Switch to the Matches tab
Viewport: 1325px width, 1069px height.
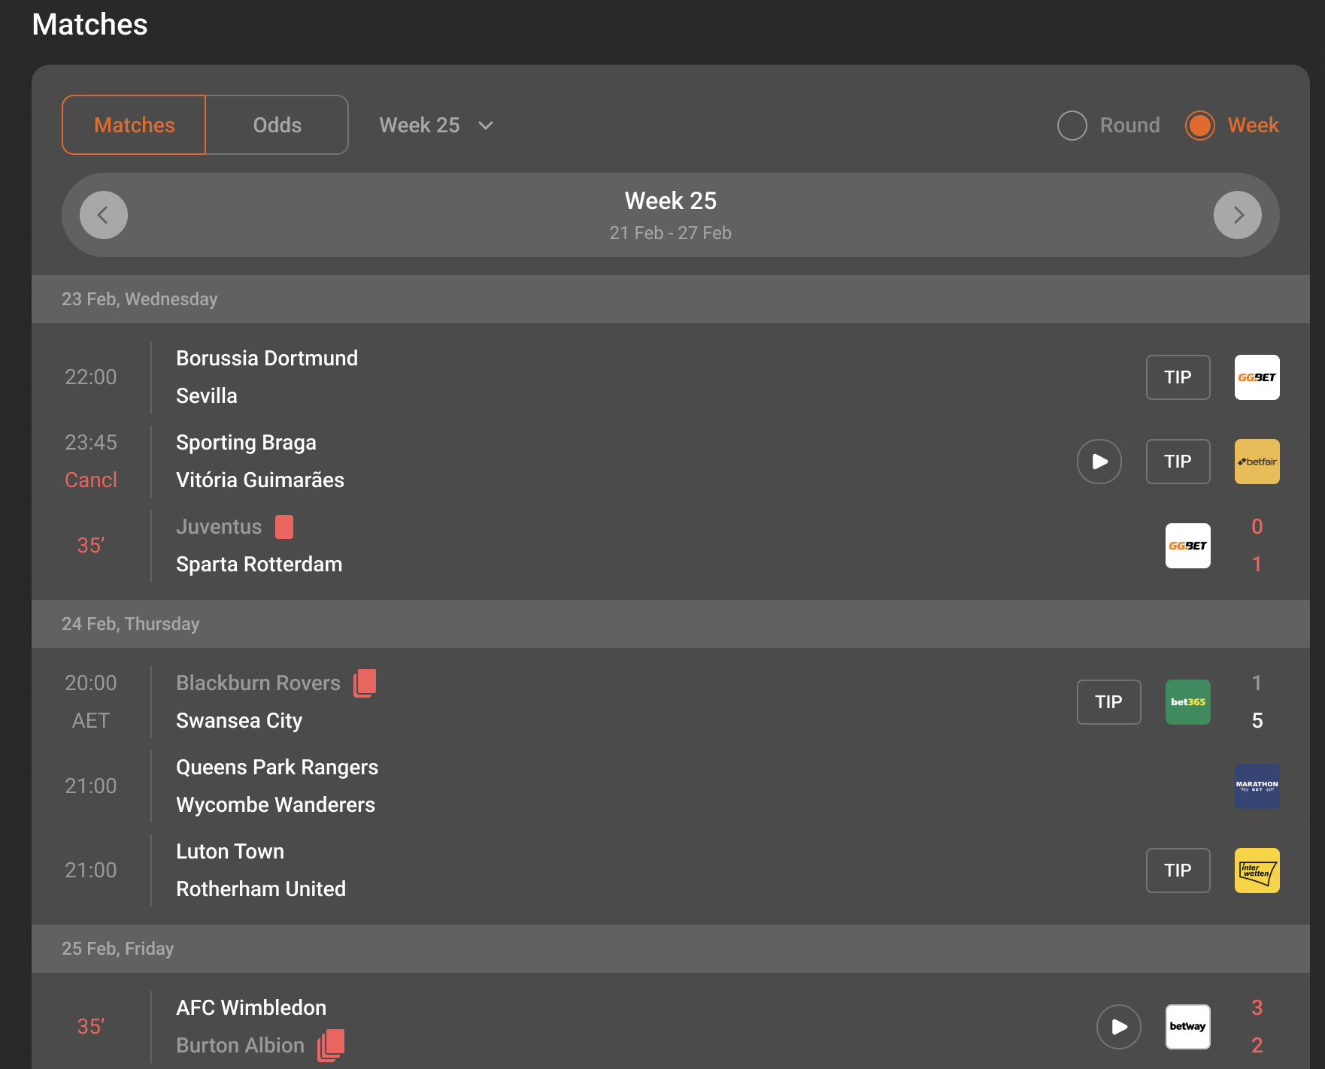[x=133, y=125]
